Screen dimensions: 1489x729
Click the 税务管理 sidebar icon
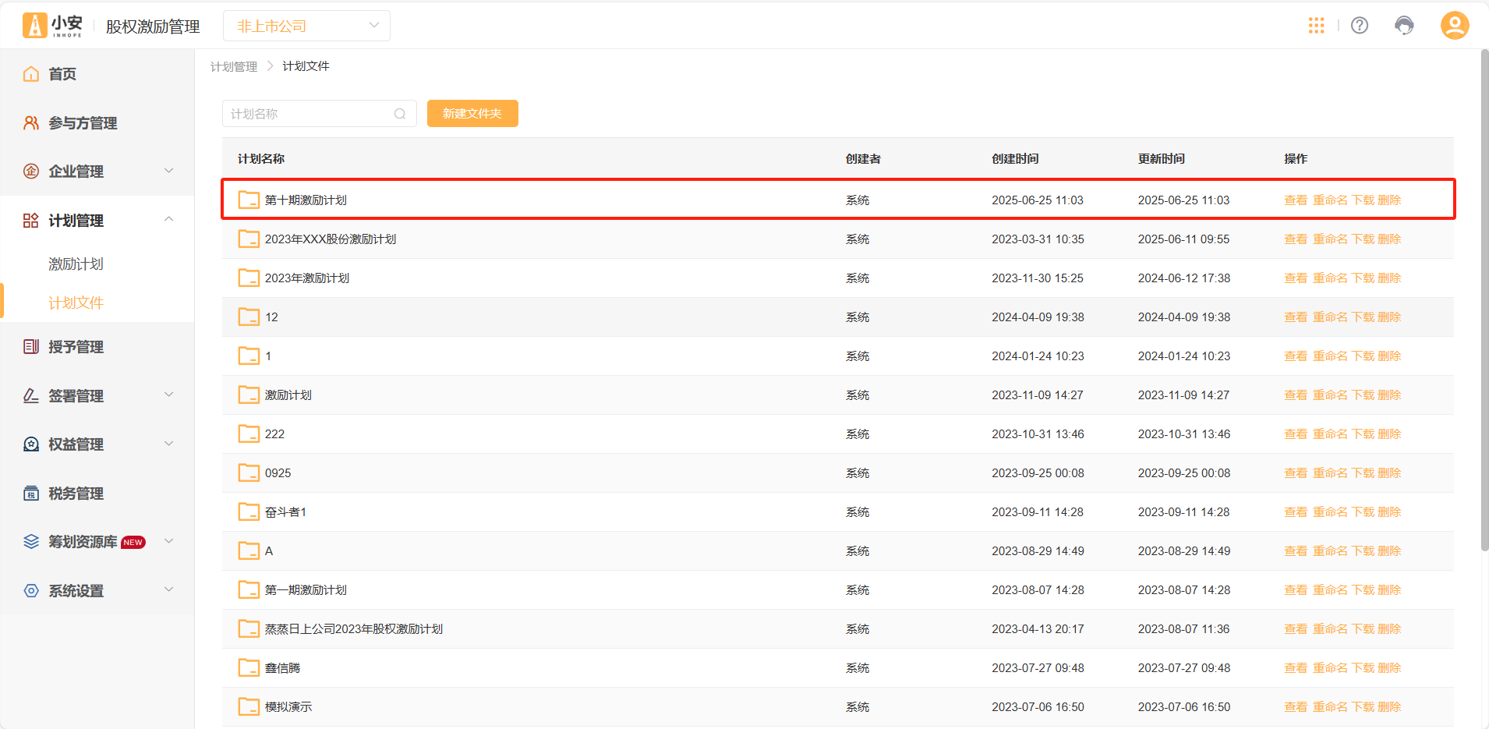pyautogui.click(x=31, y=494)
